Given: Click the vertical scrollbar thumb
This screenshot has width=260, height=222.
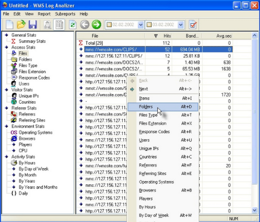Looking at the screenshot, I should click(x=254, y=112).
